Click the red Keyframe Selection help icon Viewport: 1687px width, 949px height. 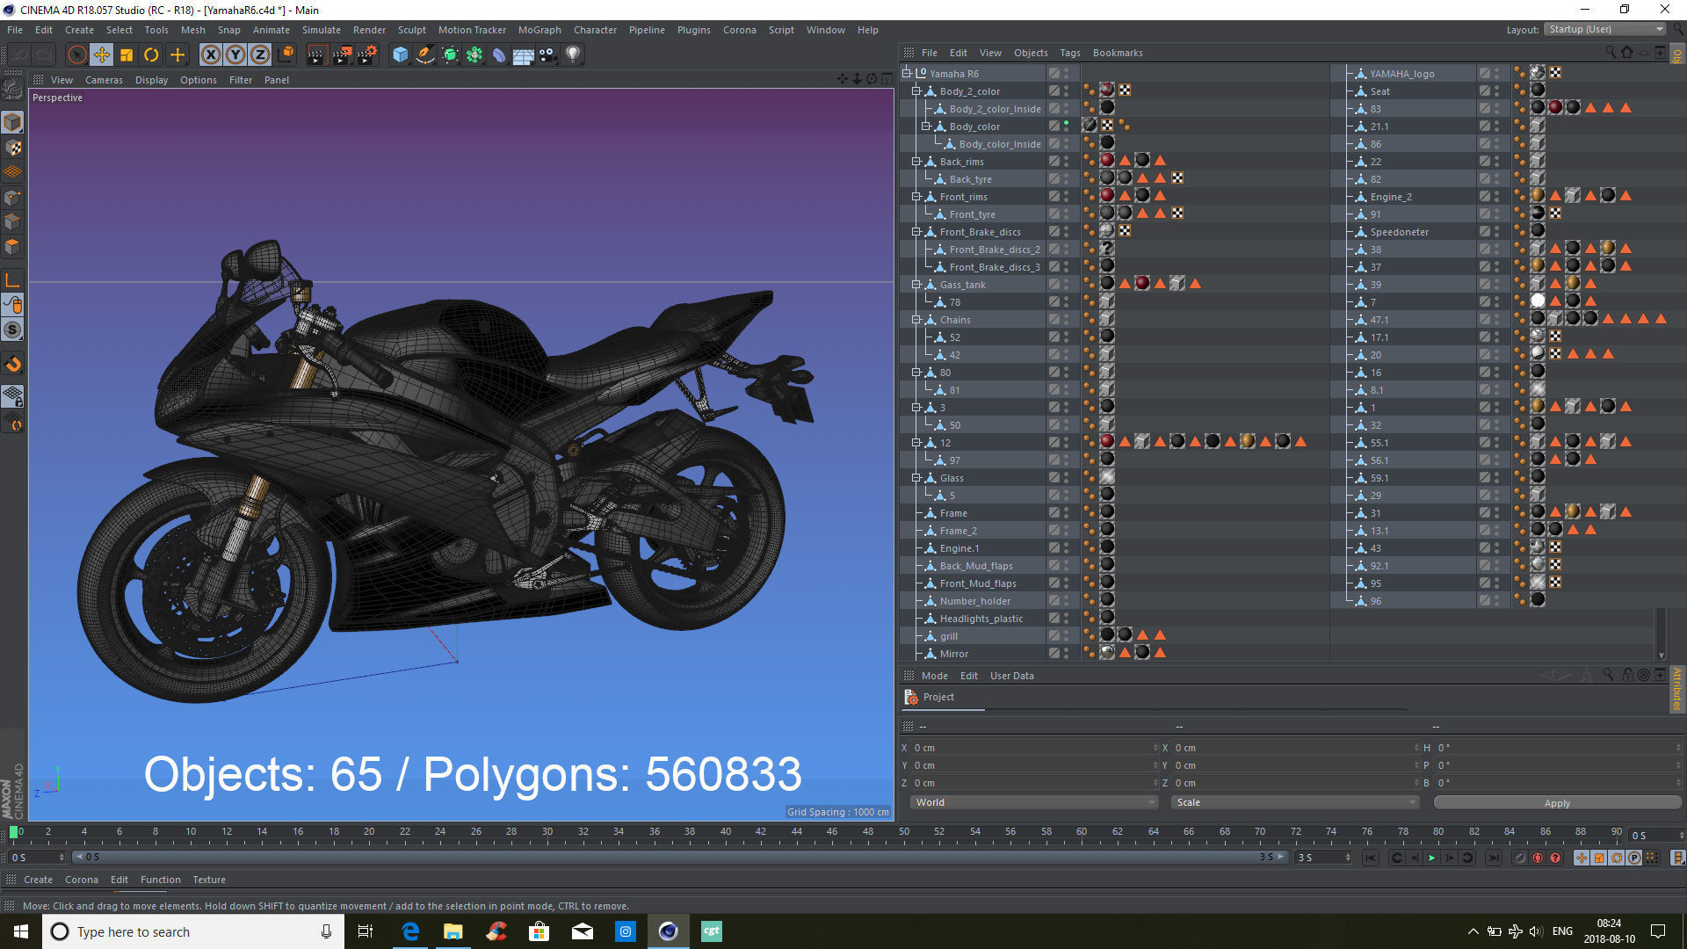click(1555, 858)
